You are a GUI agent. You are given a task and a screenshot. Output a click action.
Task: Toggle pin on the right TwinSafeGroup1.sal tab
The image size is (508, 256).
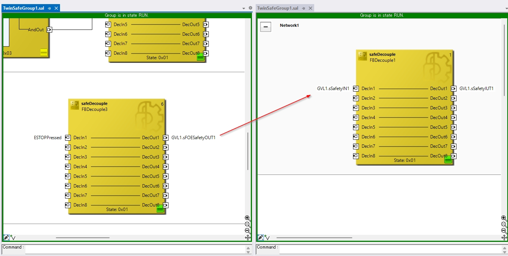pyautogui.click(x=304, y=8)
